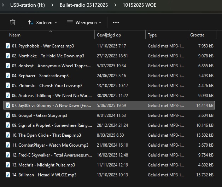Select MP3 icon of 03. donkeyt file
This screenshot has height=187, width=222.
(8, 66)
